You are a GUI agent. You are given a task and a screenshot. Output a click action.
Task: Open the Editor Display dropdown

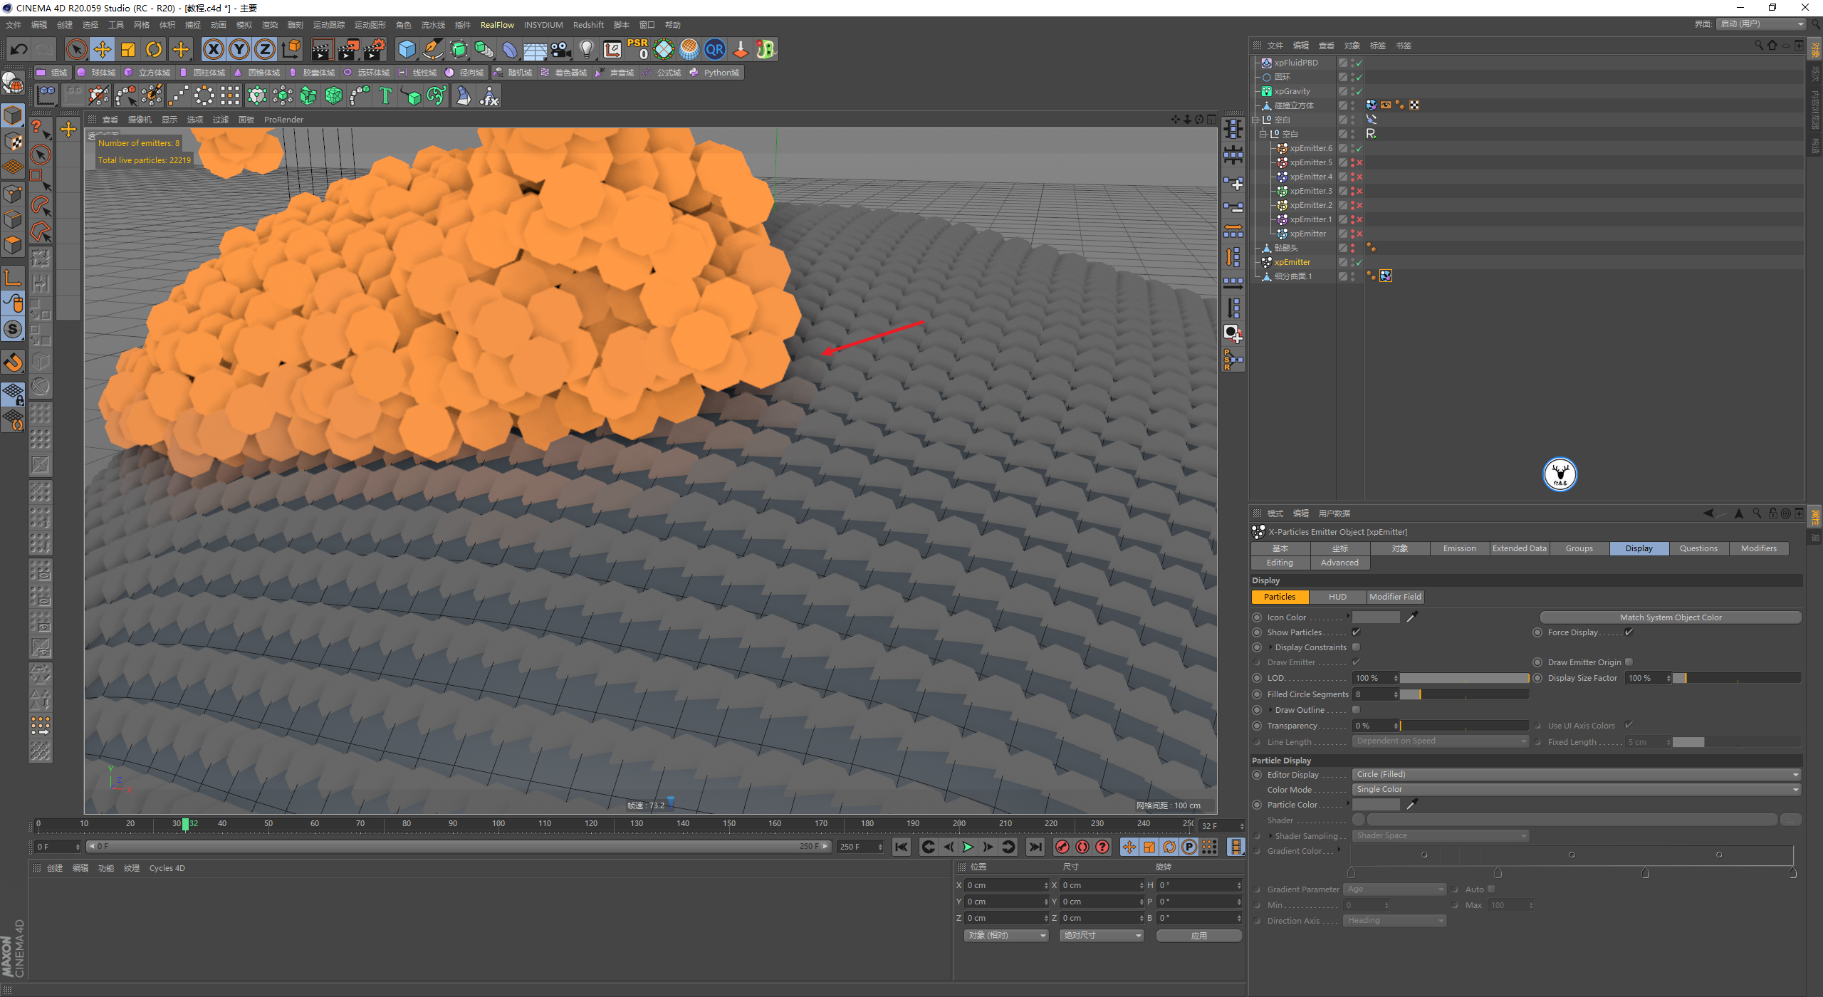click(x=1576, y=774)
